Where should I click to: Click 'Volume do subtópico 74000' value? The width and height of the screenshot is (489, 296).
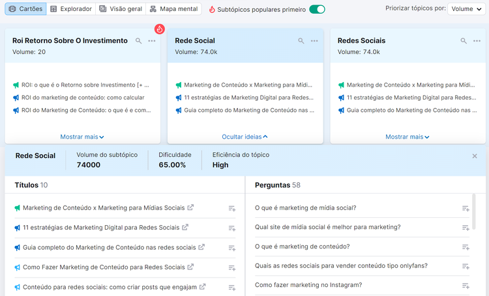[89, 165]
